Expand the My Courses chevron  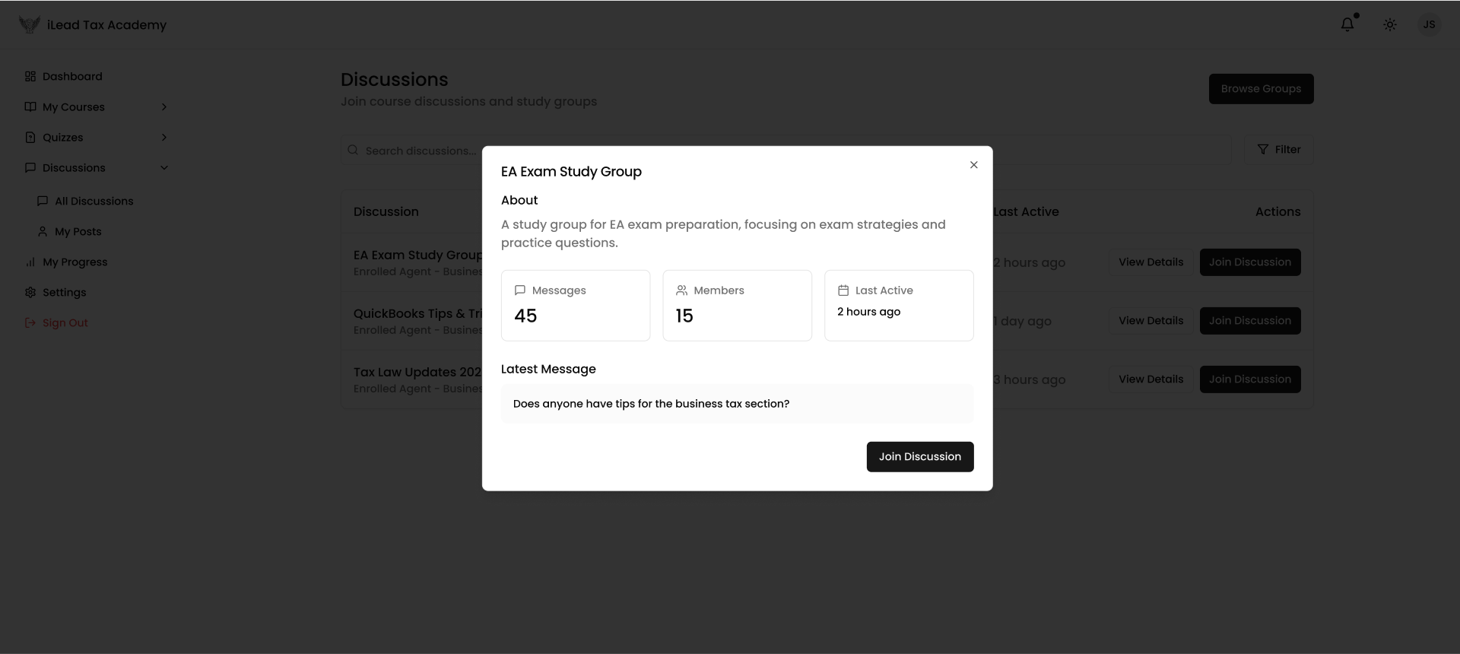[x=164, y=107]
